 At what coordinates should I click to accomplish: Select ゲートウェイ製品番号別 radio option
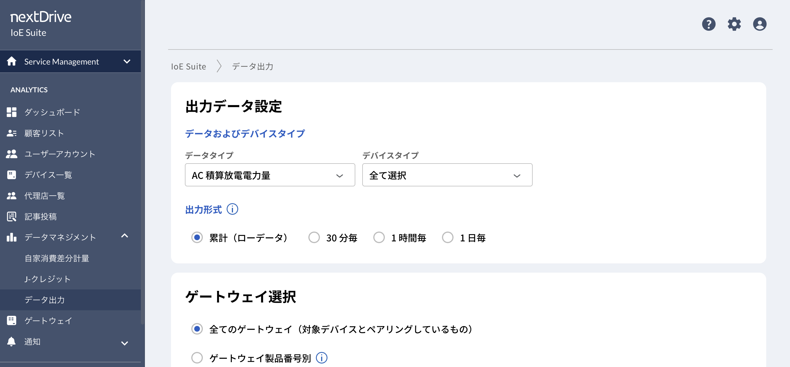pyautogui.click(x=197, y=357)
